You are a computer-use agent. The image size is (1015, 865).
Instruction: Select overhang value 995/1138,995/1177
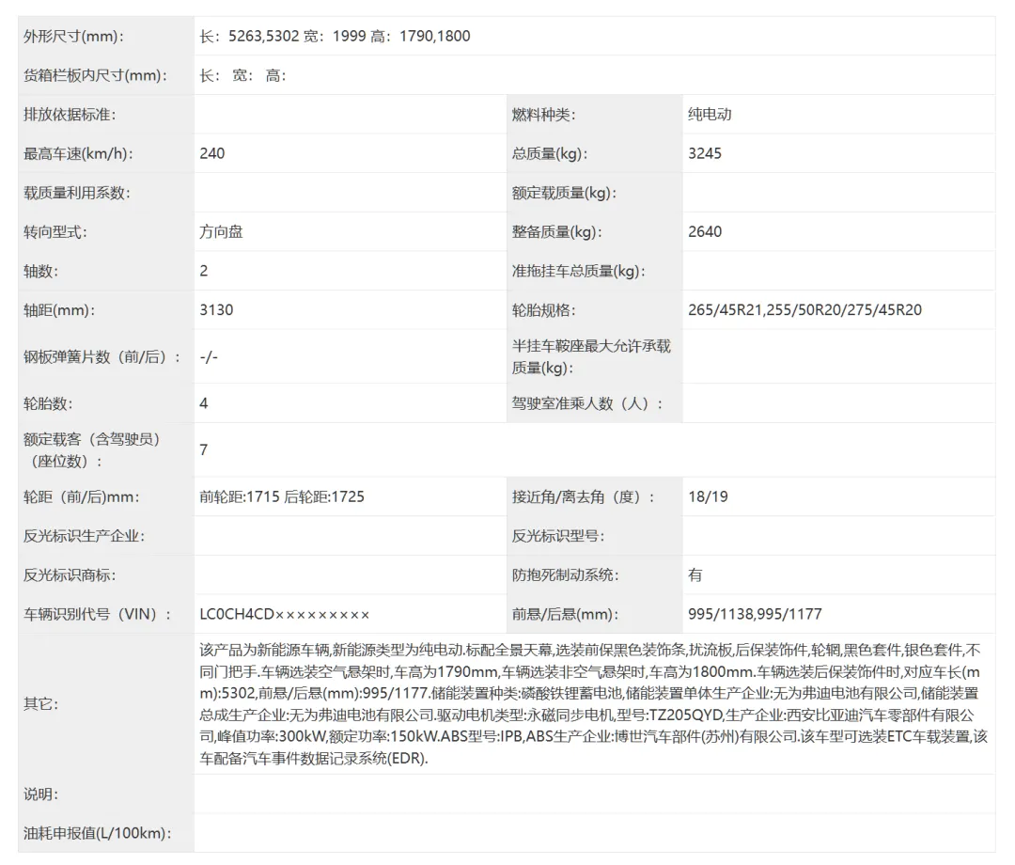point(755,615)
